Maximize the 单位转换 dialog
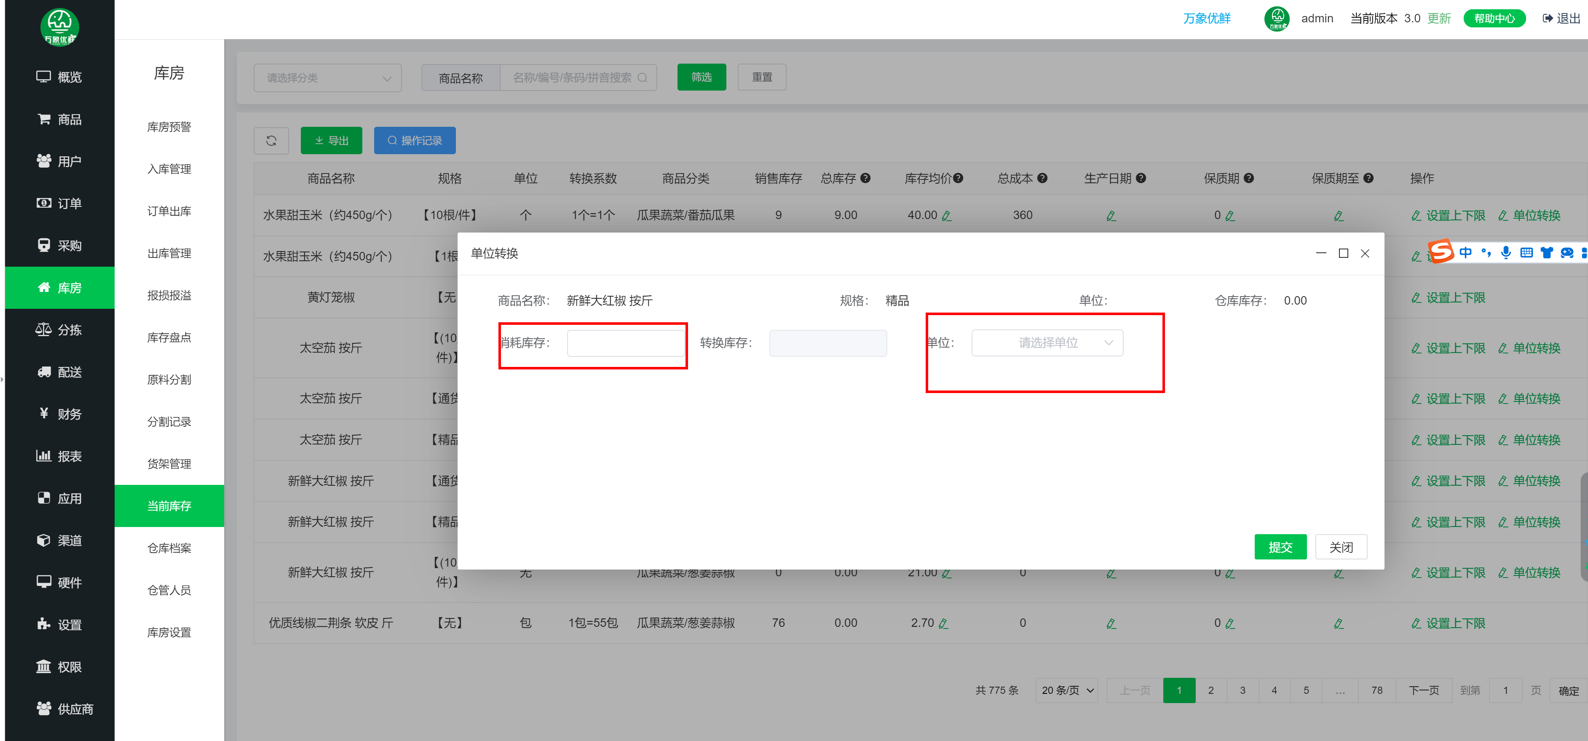 (1343, 253)
